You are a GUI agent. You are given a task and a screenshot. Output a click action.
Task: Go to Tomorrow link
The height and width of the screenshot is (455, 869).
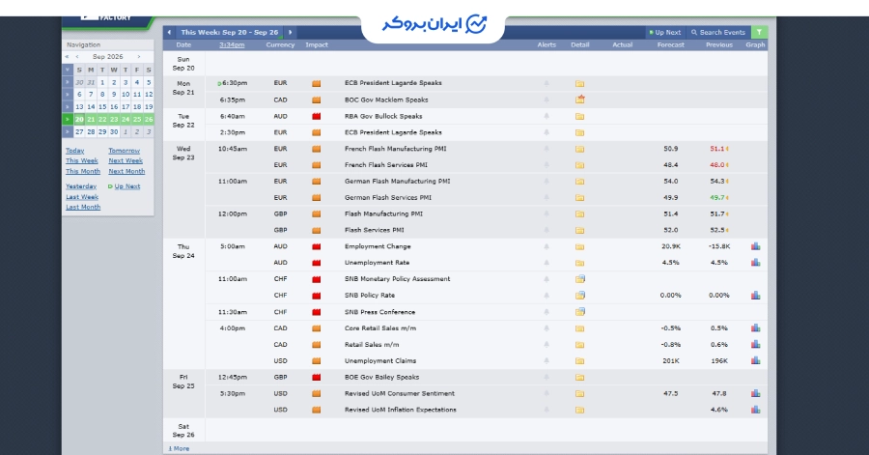(x=125, y=151)
